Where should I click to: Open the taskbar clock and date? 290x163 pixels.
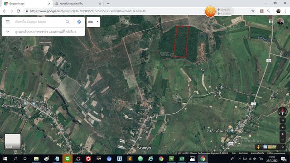[x=272, y=158]
